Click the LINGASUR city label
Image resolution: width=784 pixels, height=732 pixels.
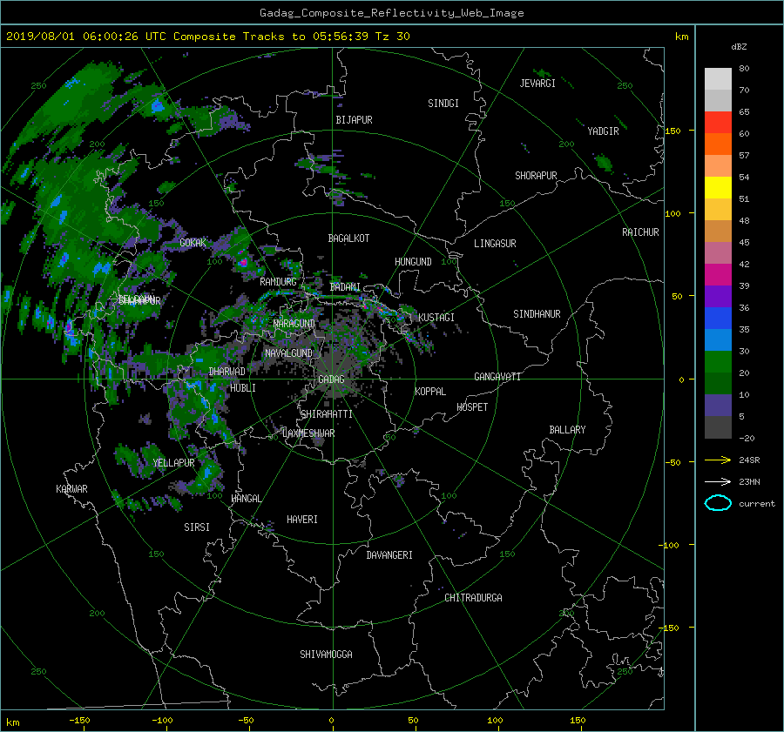click(495, 244)
